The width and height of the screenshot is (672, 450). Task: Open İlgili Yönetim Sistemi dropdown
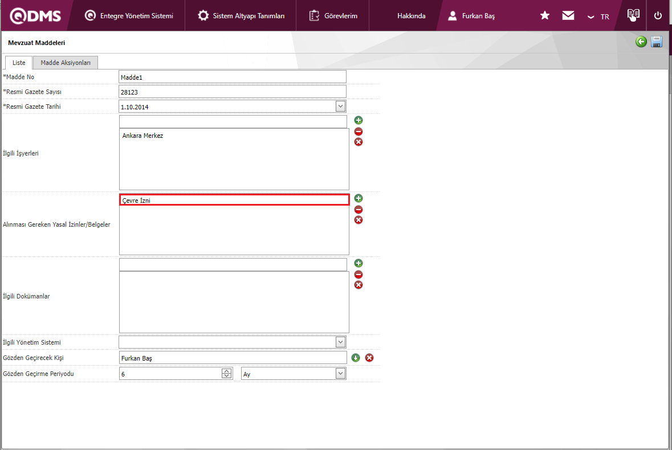[x=340, y=342]
